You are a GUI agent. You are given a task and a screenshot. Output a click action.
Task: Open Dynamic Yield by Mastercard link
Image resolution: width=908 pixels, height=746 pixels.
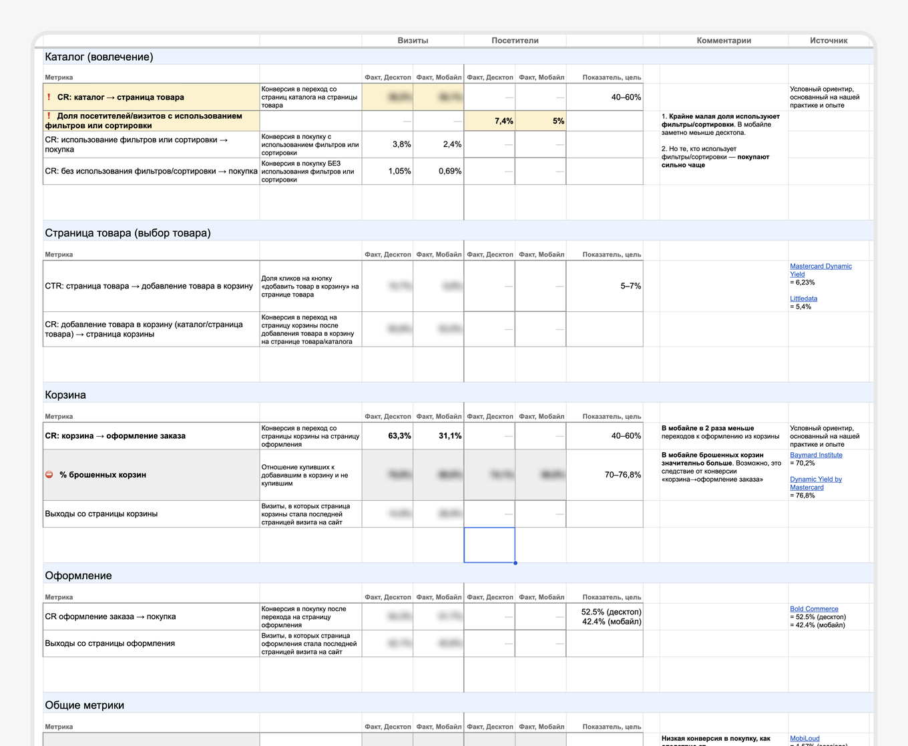point(816,483)
